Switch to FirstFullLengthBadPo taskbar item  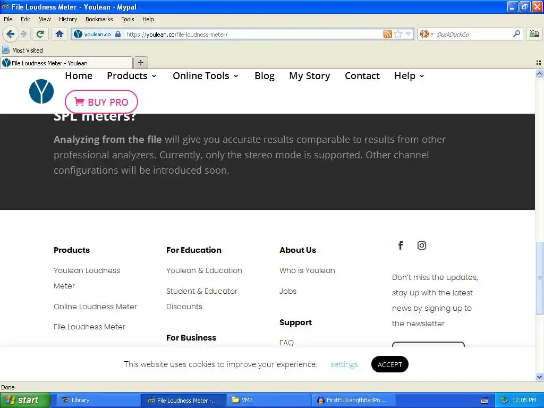354,400
